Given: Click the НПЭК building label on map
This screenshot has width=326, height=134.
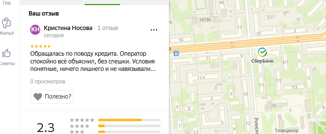Looking at the screenshot, I should point(205,20).
